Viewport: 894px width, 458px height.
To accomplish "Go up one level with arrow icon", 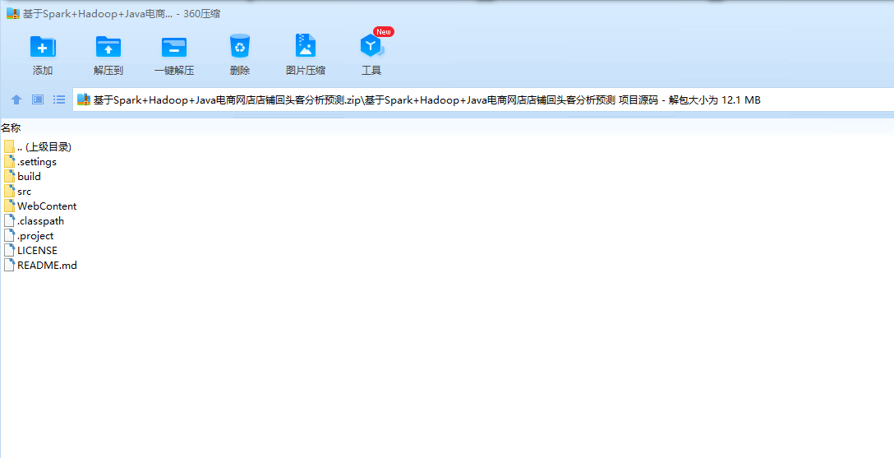I will click(x=16, y=99).
